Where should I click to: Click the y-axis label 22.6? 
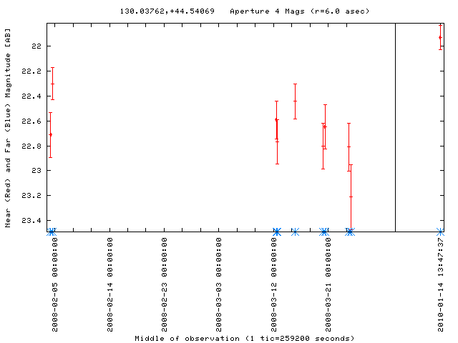click(x=31, y=121)
